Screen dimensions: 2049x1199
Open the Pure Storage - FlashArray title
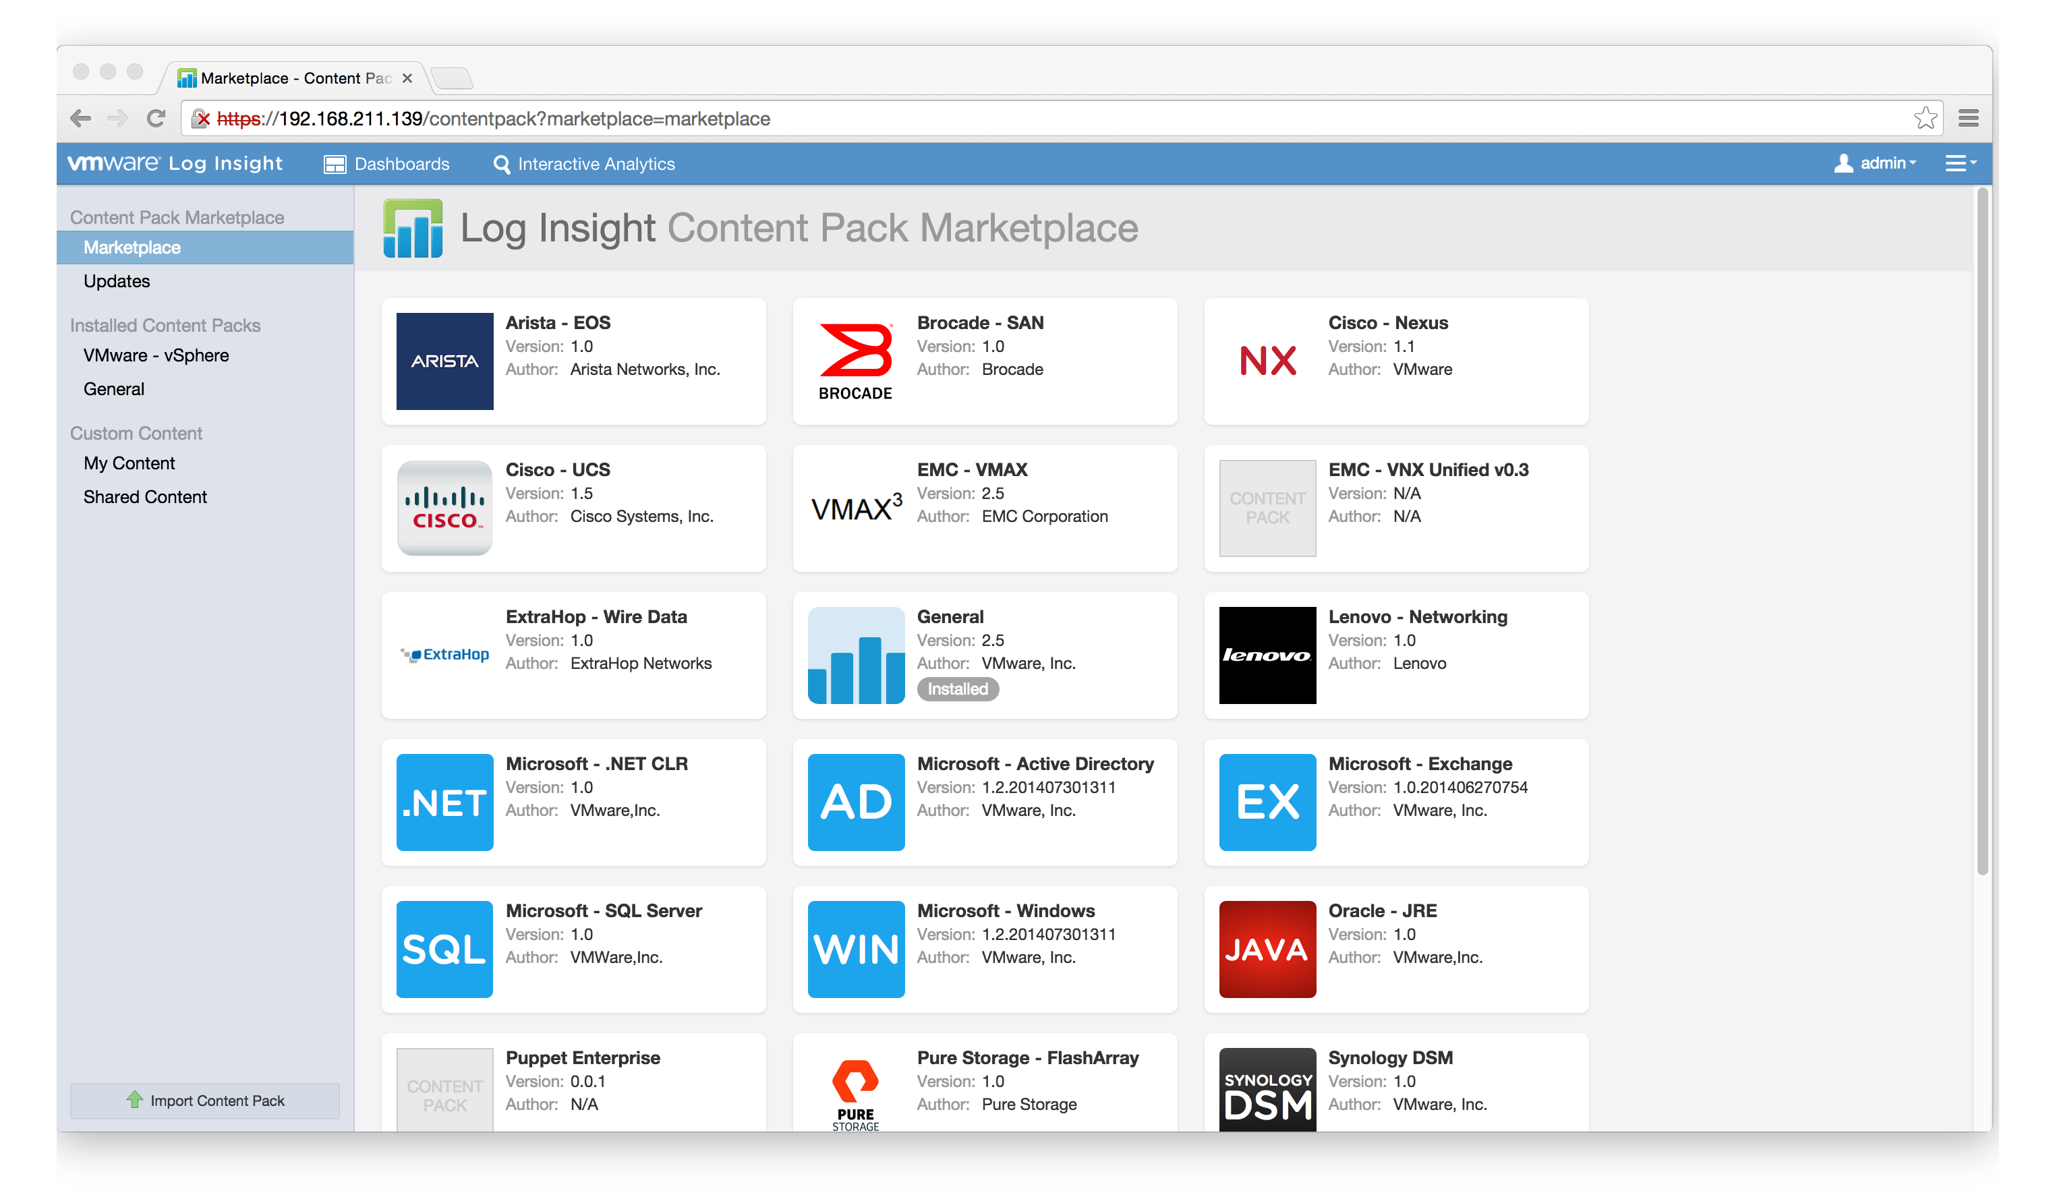point(1028,1058)
